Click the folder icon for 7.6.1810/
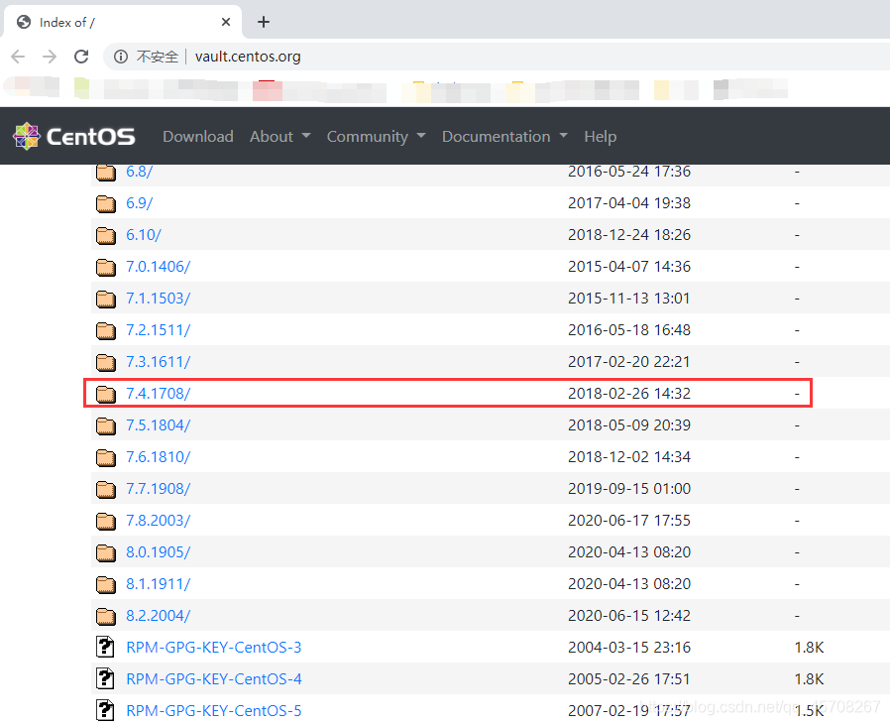This screenshot has width=890, height=725. pos(106,457)
